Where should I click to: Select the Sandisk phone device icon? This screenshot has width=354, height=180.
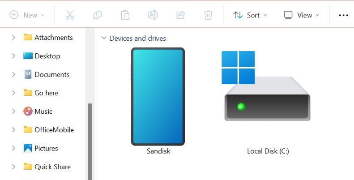tap(158, 96)
